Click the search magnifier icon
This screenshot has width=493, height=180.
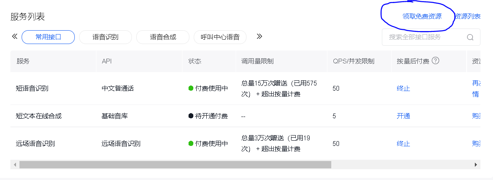tap(470, 37)
